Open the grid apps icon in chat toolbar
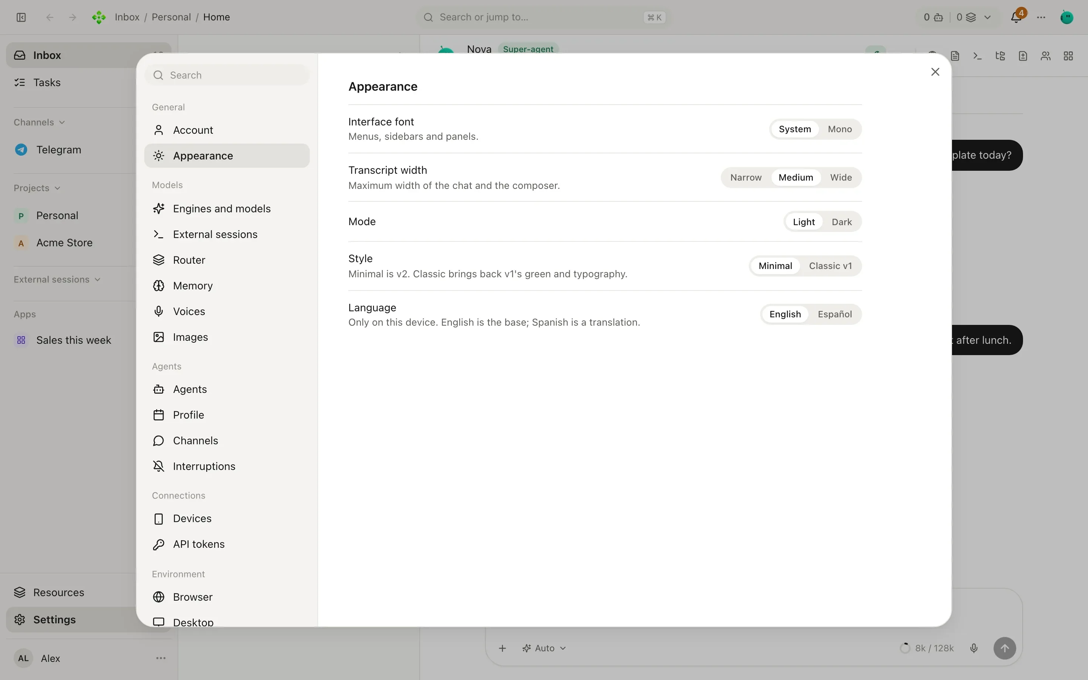This screenshot has height=680, width=1088. point(1068,56)
